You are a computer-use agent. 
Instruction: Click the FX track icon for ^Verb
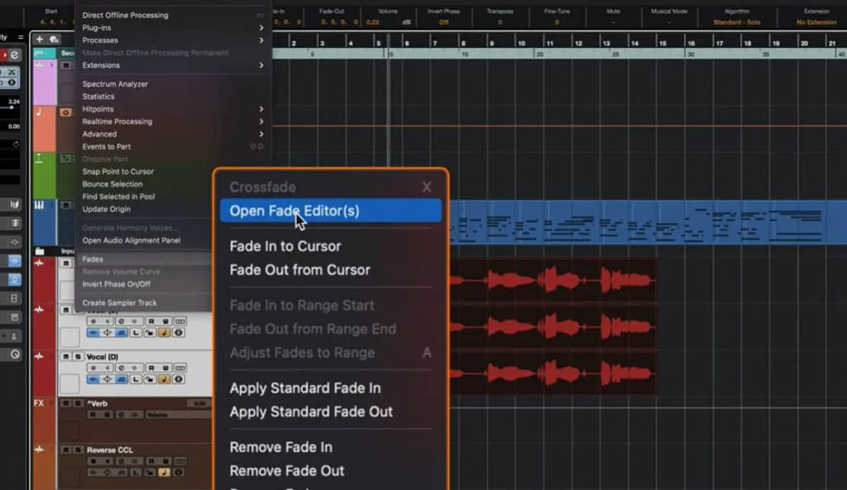point(39,403)
